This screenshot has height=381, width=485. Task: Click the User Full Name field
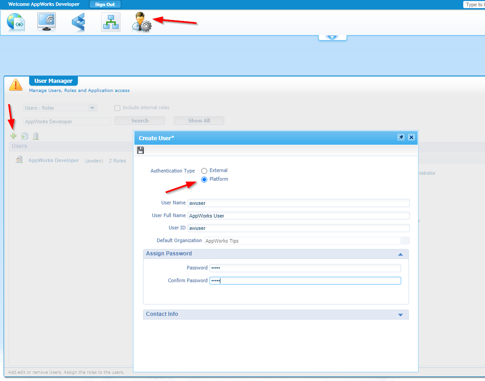298,216
